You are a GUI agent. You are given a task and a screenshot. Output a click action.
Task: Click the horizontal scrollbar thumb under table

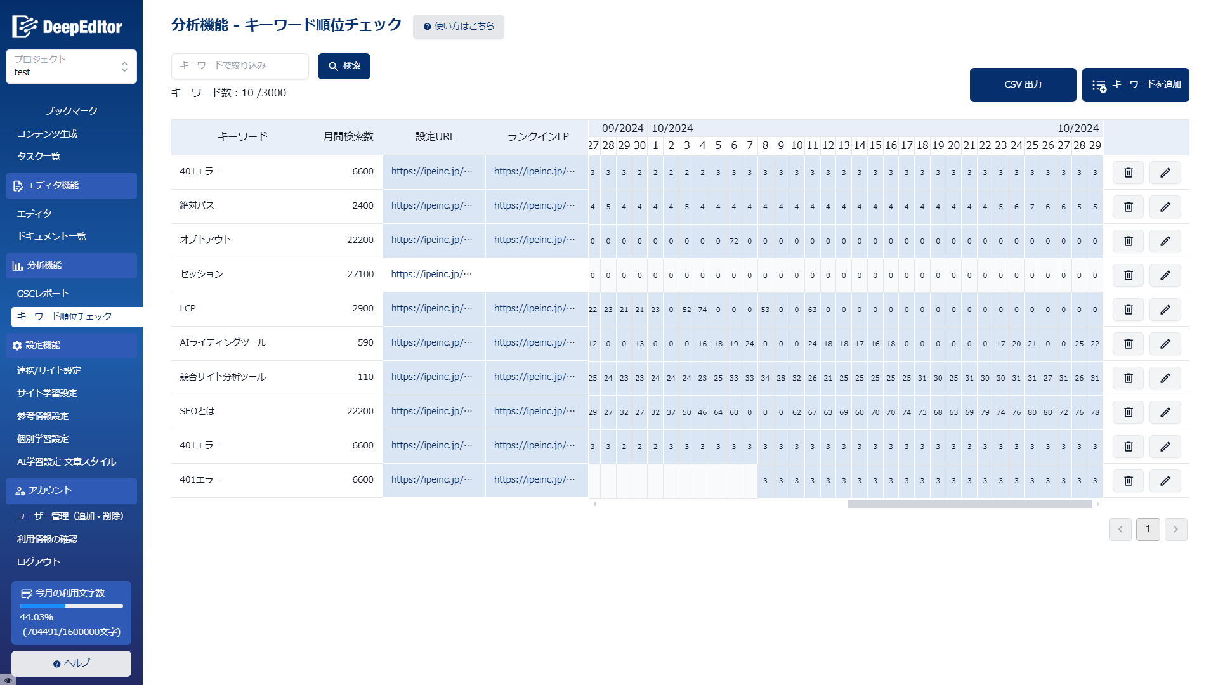point(969,504)
